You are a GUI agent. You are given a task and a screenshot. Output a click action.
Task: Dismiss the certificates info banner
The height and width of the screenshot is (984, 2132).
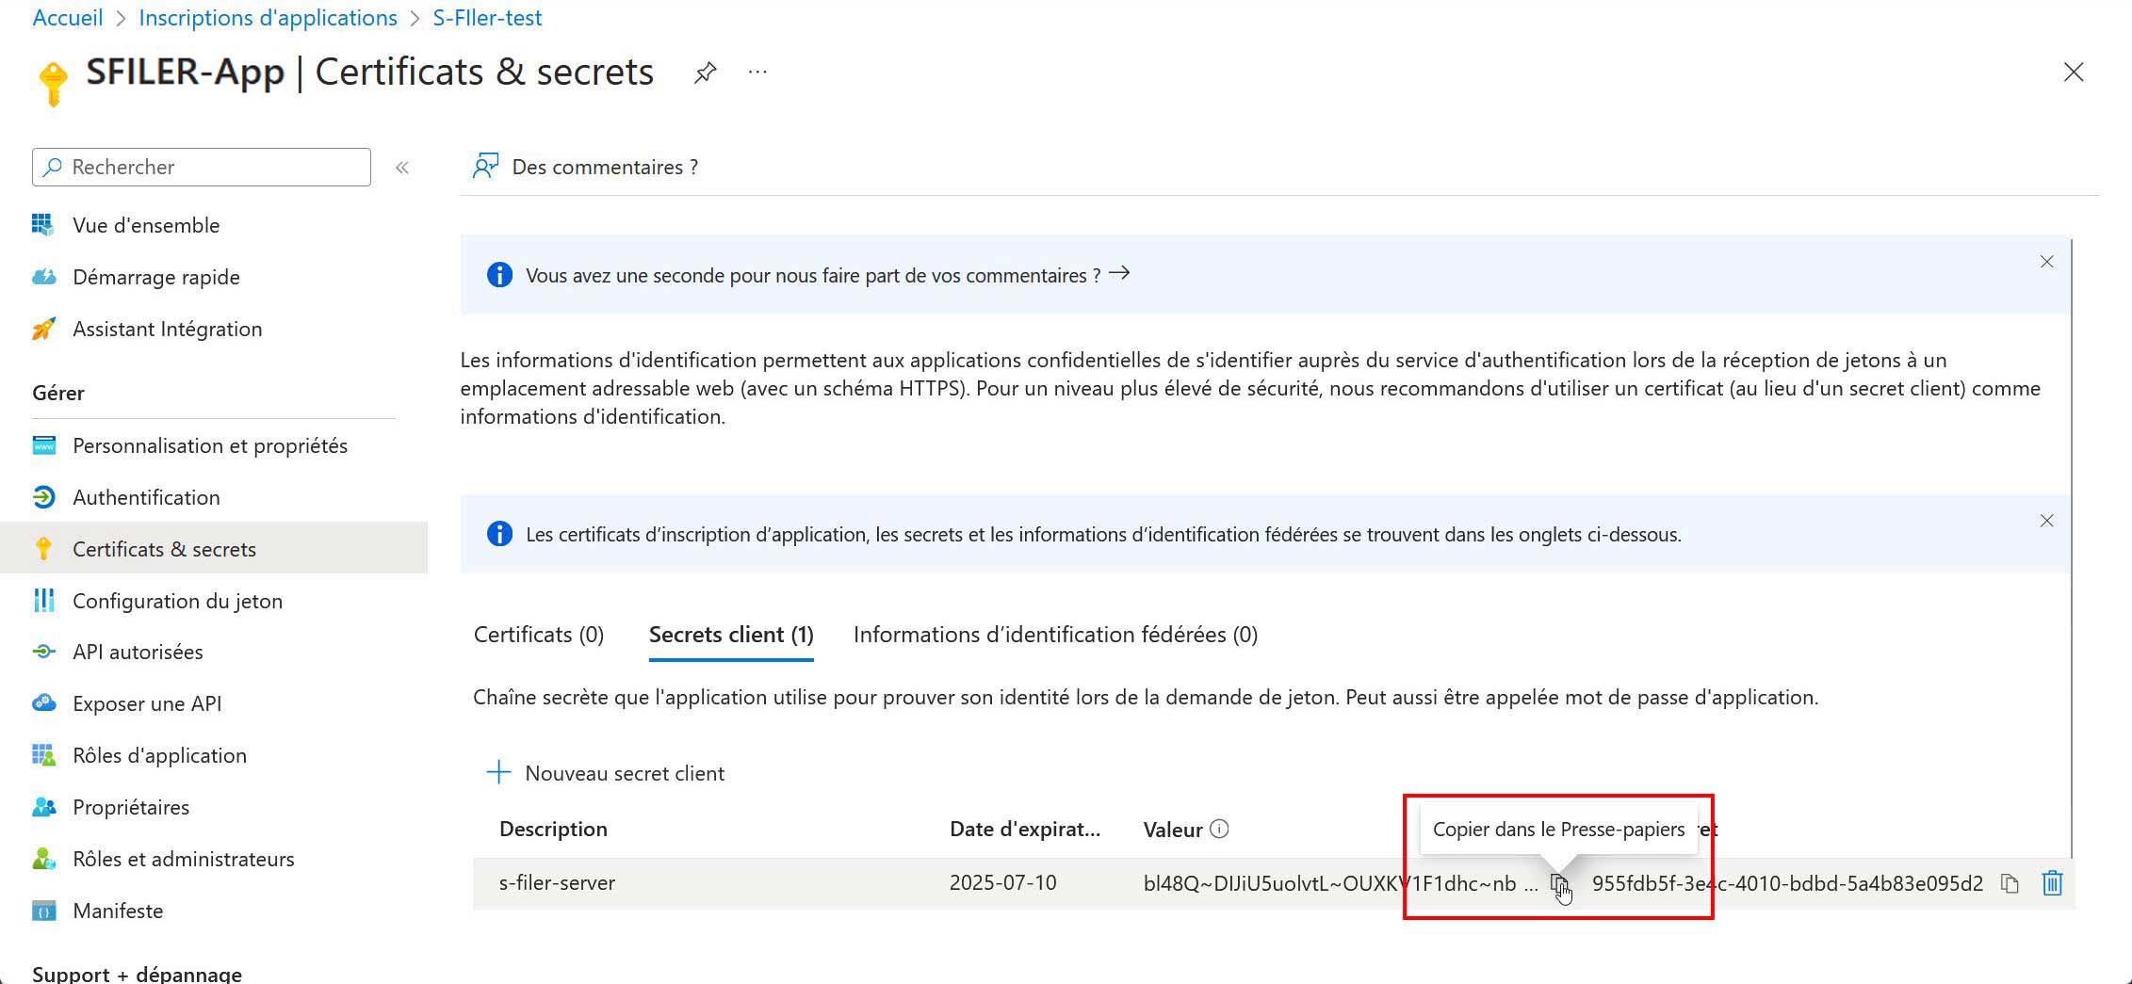(x=2046, y=521)
